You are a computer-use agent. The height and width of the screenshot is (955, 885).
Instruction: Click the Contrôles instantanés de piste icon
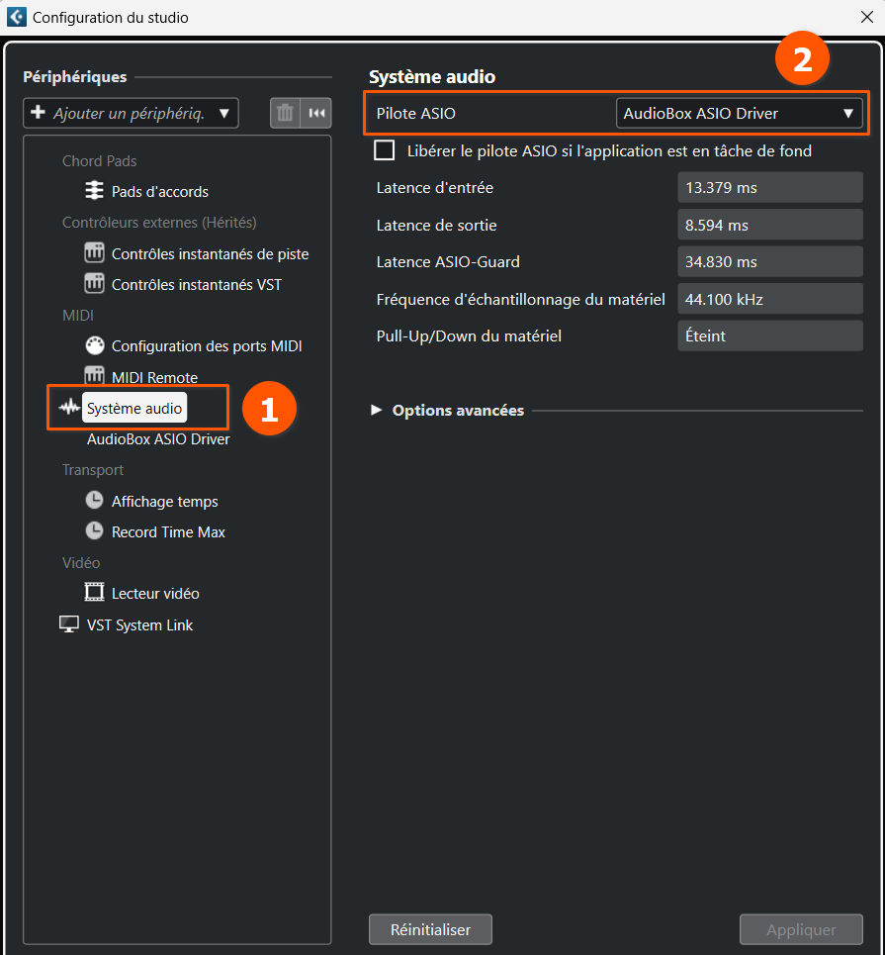coord(94,253)
